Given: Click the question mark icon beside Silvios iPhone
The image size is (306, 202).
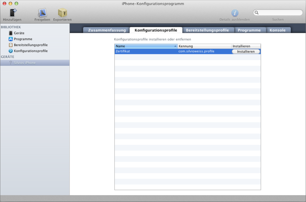Looking at the screenshot, I should click(x=11, y=63).
